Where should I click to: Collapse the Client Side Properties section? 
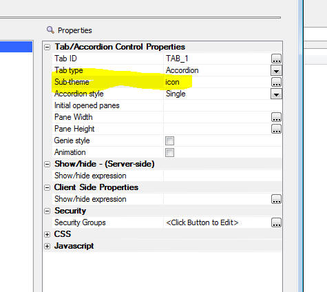click(x=48, y=187)
